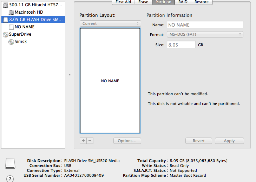Click the Apply button
256x182 pixels.
pos(229,141)
